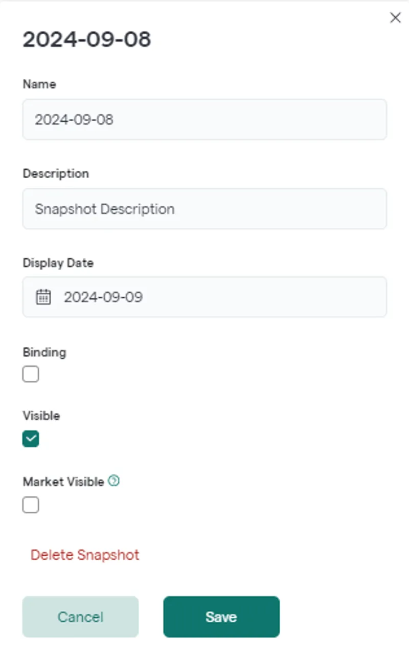Click the Market Visible label text
This screenshot has height=657, width=409.
63,481
